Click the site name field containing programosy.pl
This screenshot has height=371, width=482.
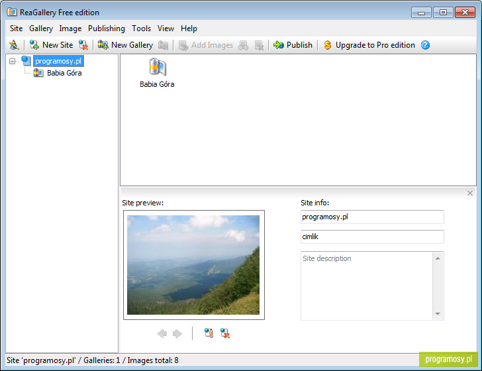(x=372, y=217)
